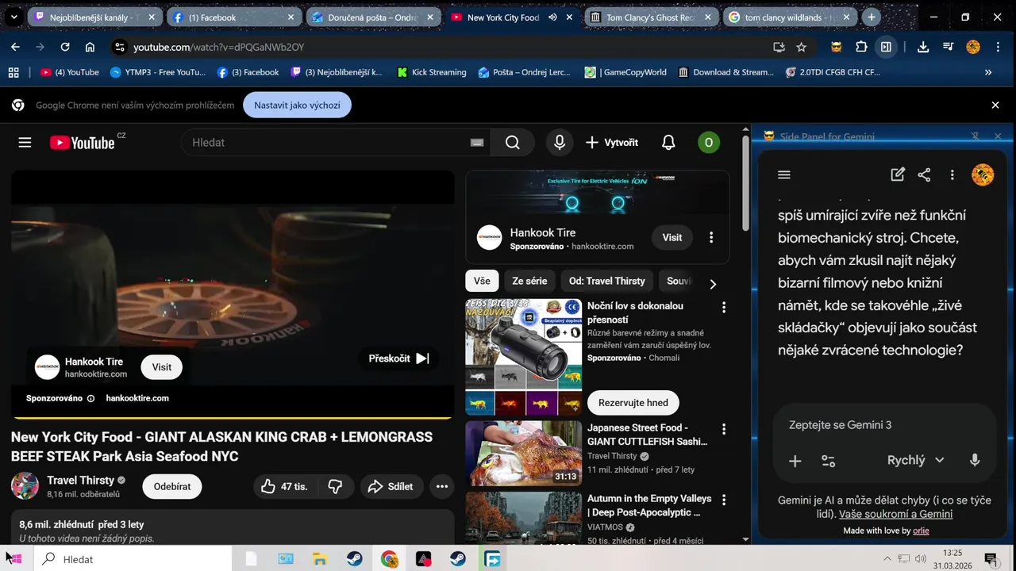Bookmark this page with the star icon
Screen dimensions: 1016x571
pyautogui.click(x=802, y=47)
